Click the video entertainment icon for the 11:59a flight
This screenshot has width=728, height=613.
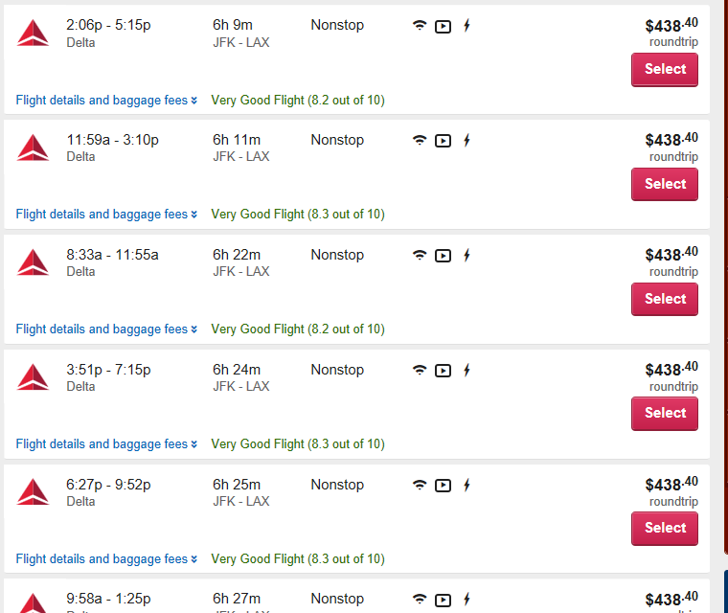pos(443,141)
